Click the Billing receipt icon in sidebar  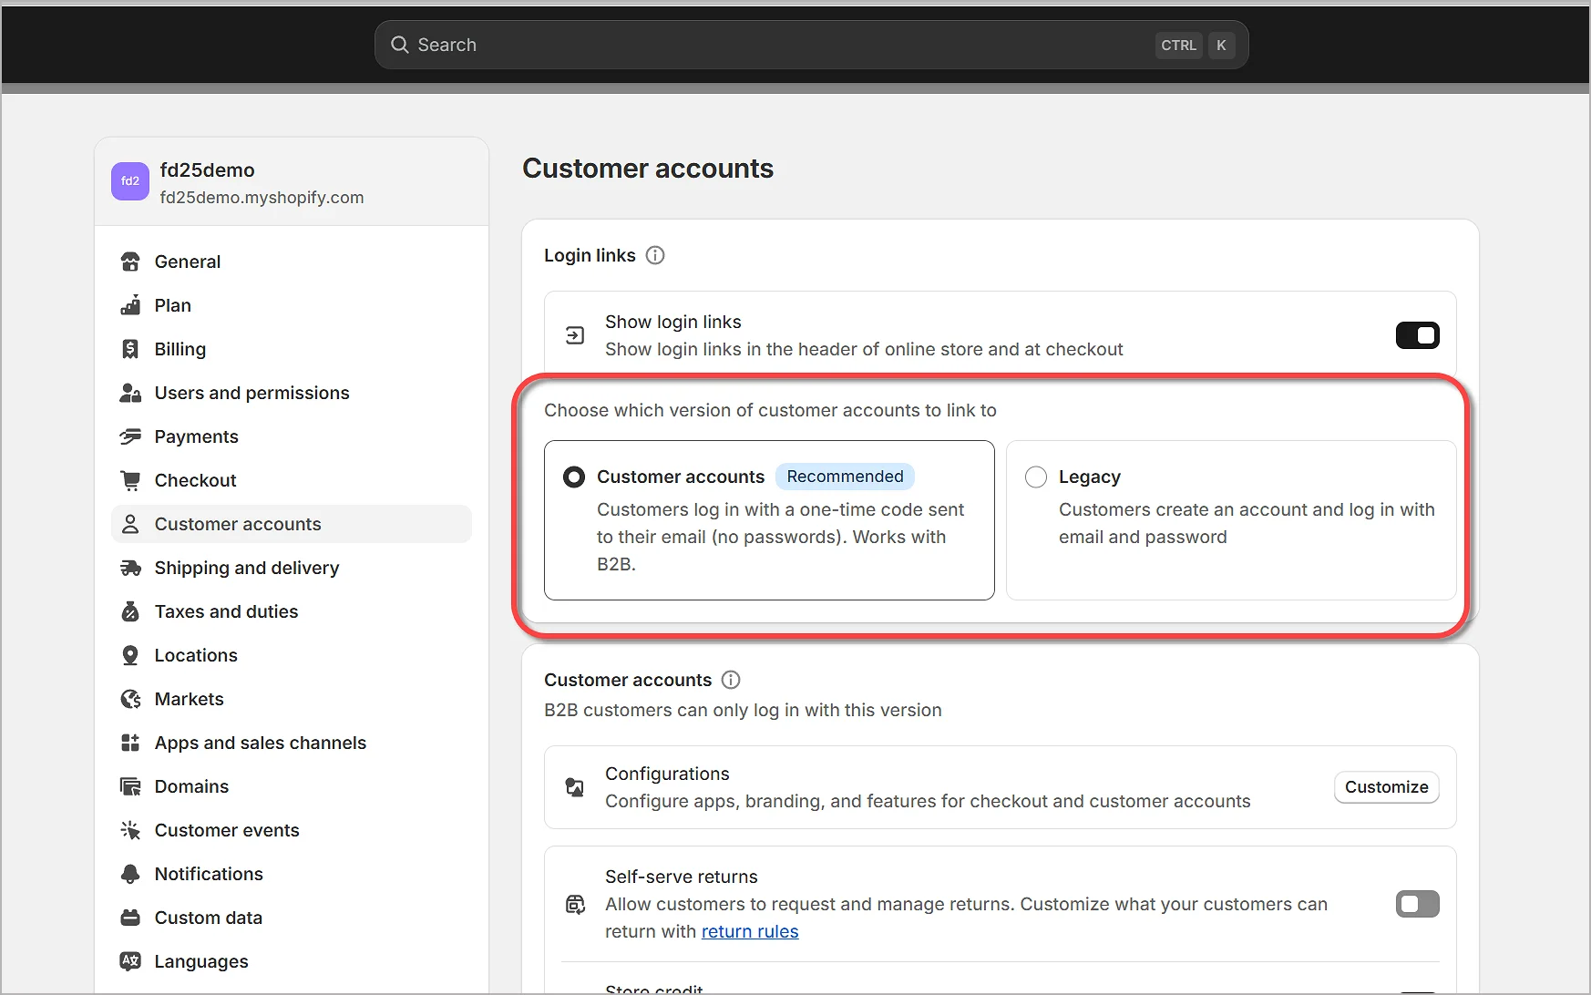(x=130, y=349)
